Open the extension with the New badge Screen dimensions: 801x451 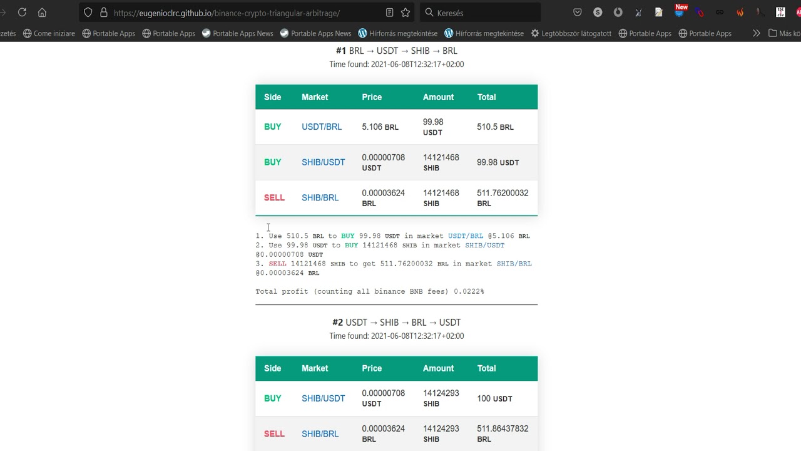[x=680, y=11]
